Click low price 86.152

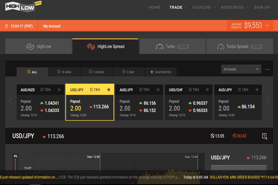147,110
